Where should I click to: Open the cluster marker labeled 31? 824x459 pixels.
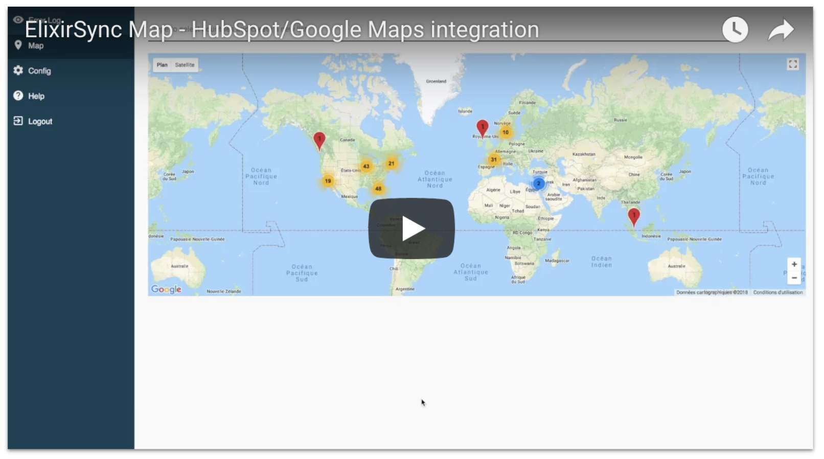[x=494, y=159]
